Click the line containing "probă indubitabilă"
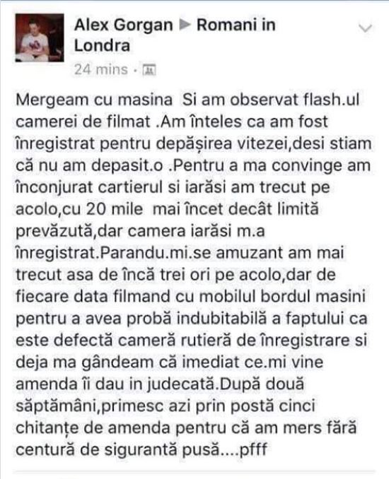 pyautogui.click(x=192, y=319)
